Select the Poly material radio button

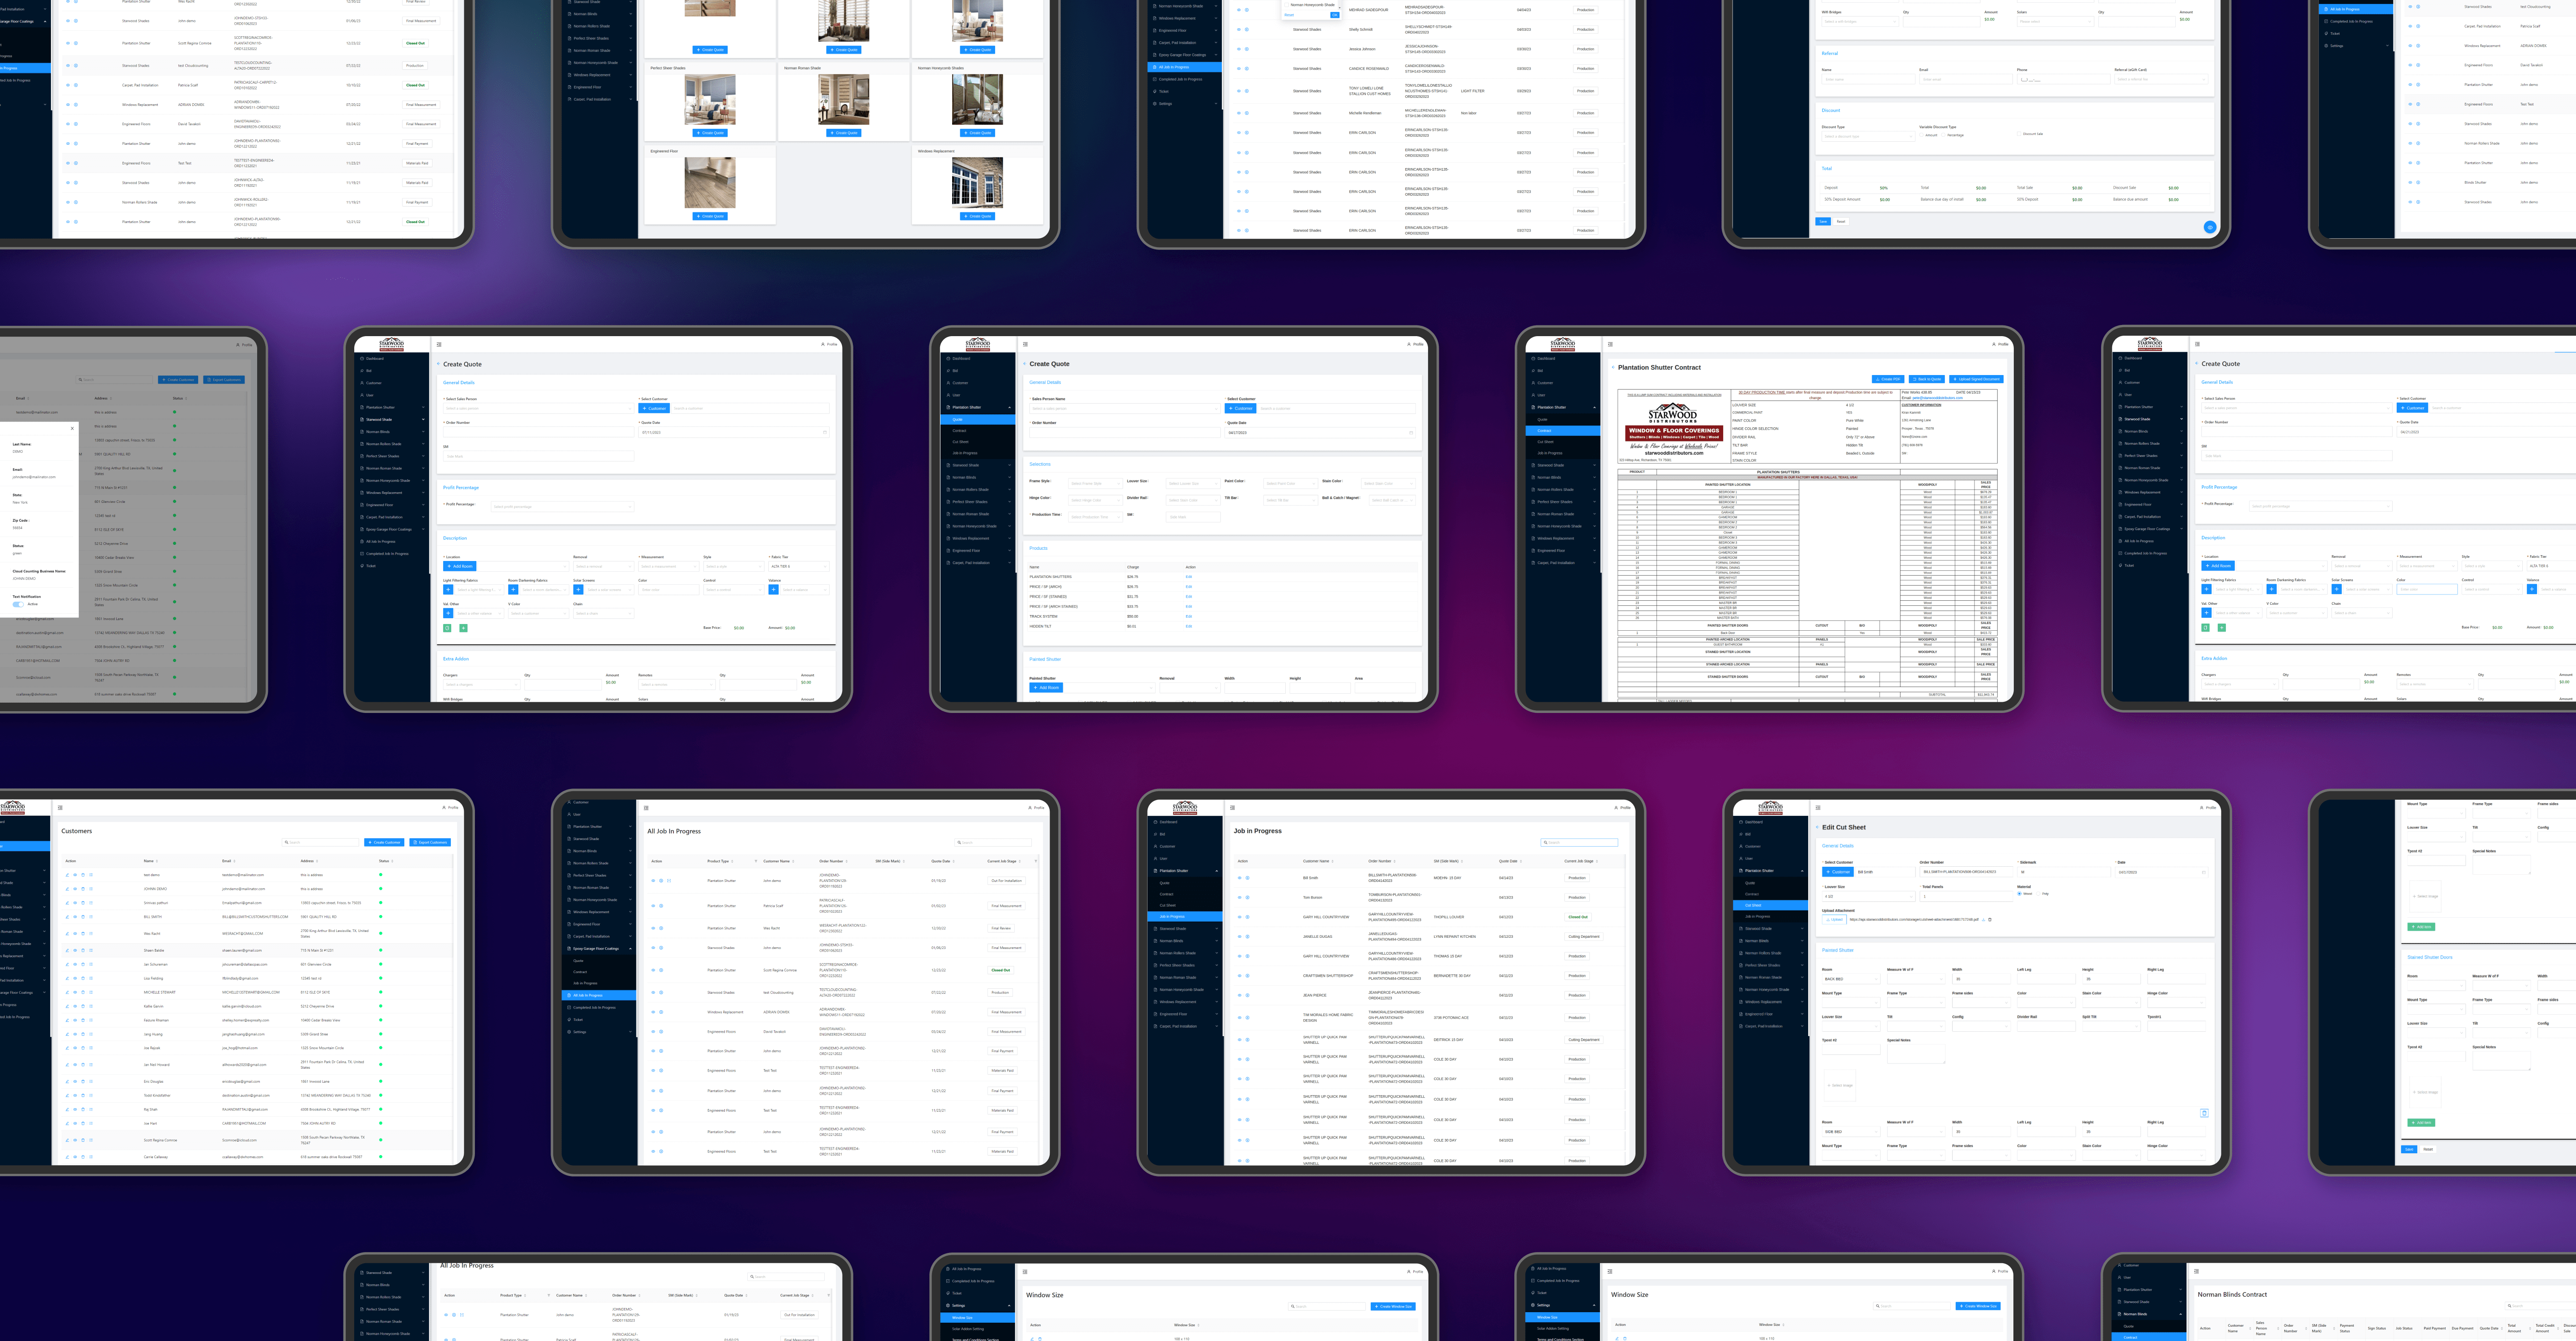[x=2038, y=894]
